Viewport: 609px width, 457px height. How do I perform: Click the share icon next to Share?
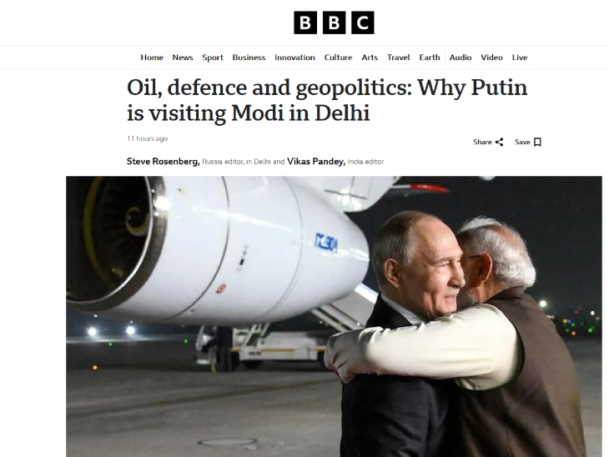coord(500,142)
